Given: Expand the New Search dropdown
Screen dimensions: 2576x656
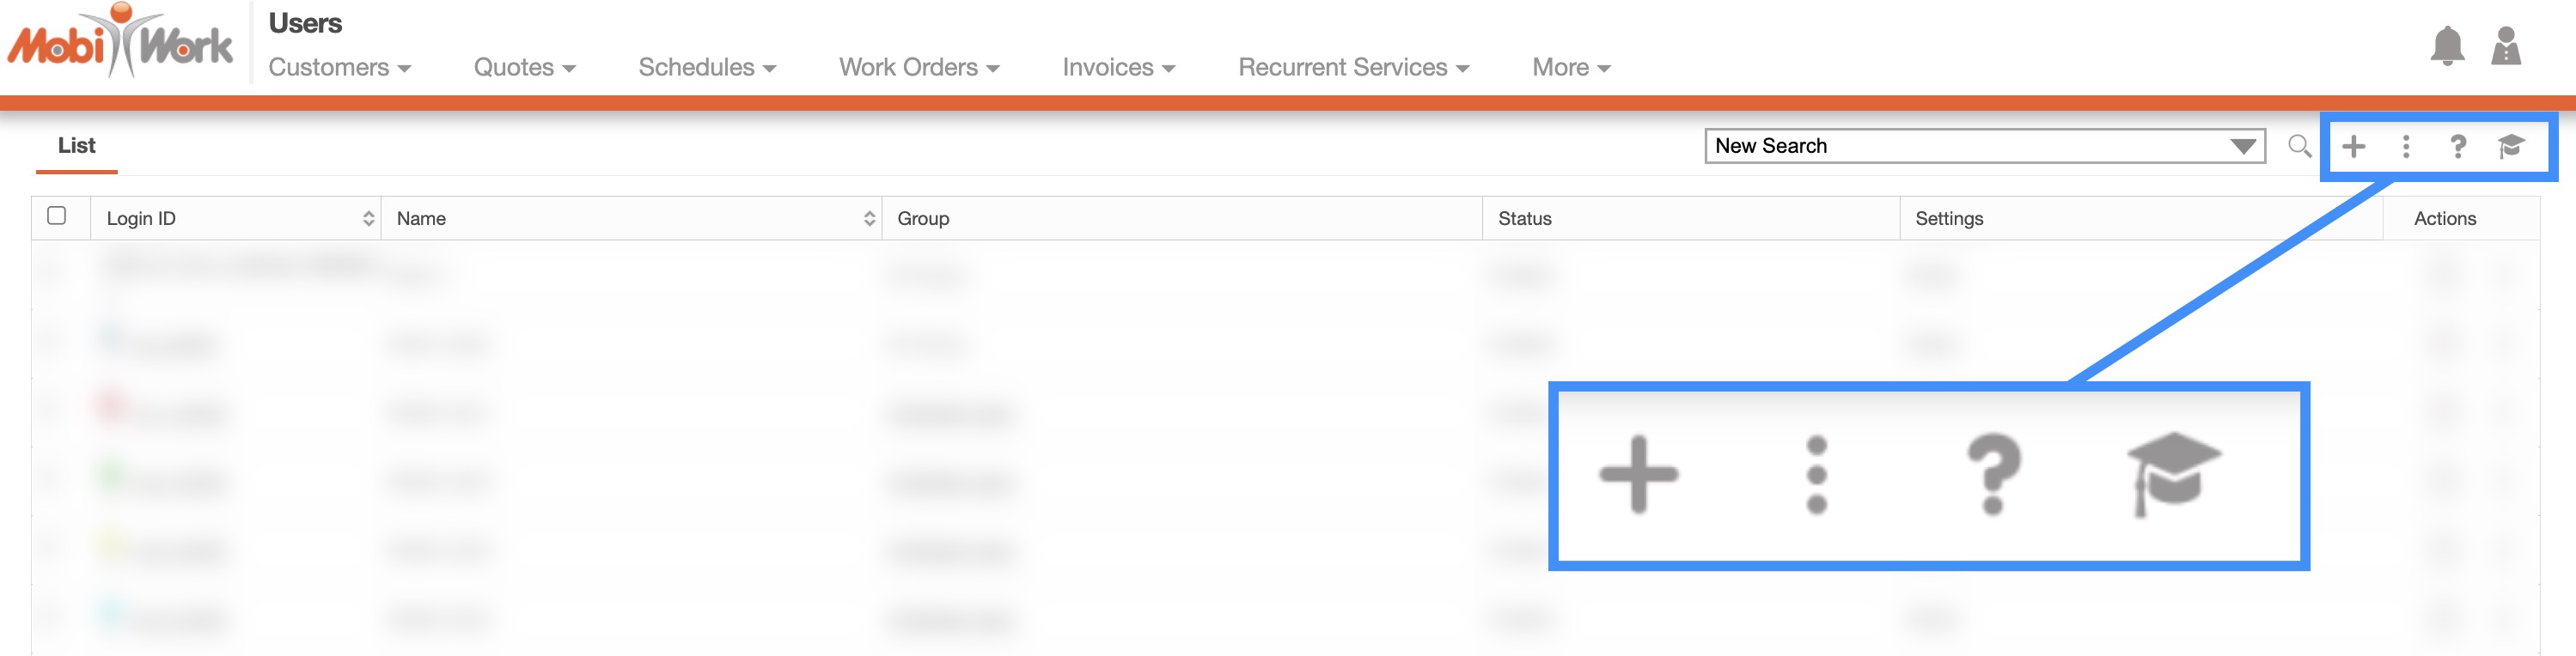Looking at the screenshot, I should pos(2243,147).
